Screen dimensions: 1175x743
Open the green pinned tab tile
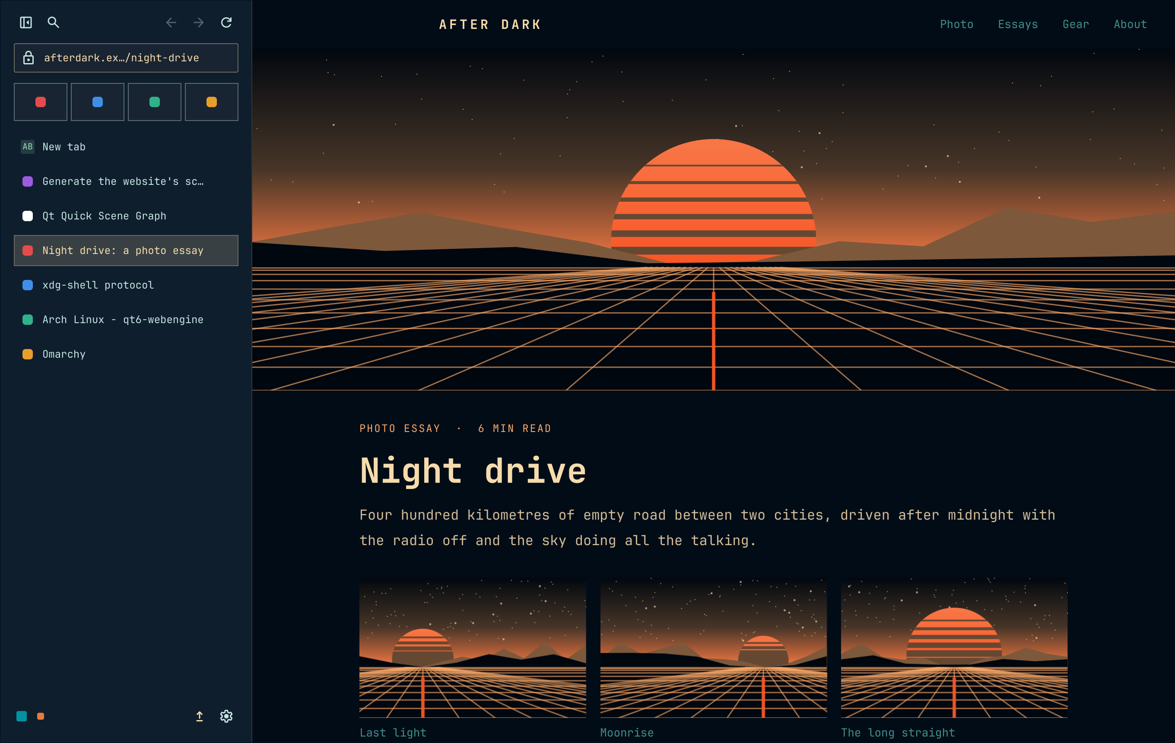point(155,102)
